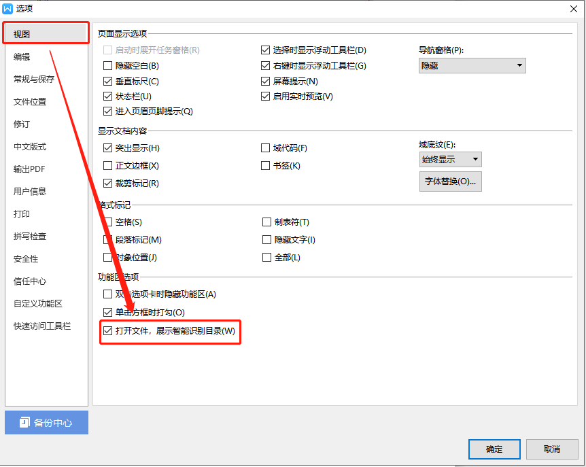Enable the 隐藏空白(B) checkbox
The width and height of the screenshot is (586, 467).
107,66
